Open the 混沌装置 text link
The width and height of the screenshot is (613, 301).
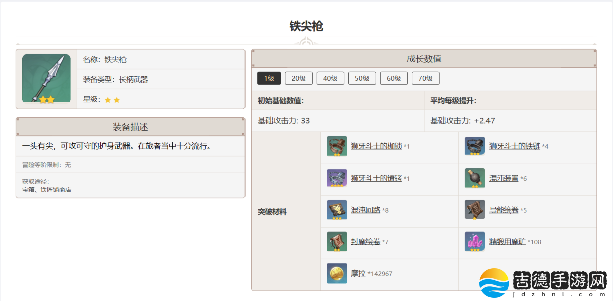504,178
